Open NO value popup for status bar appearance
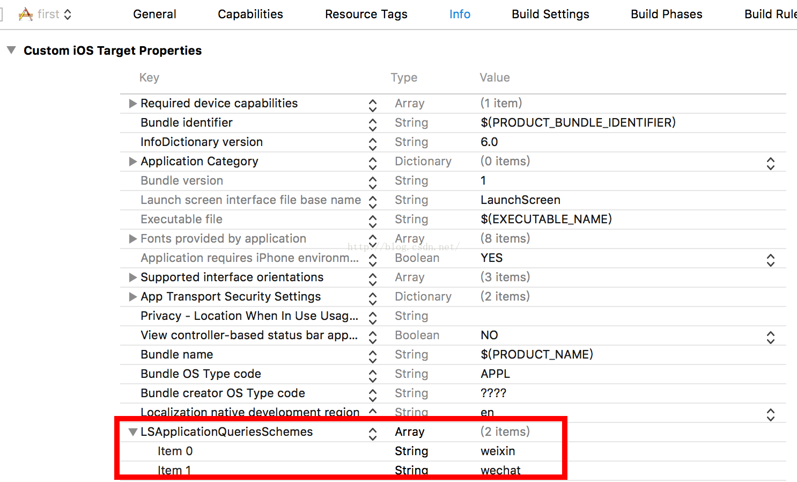Viewport: 797px width, 482px height. click(x=771, y=337)
